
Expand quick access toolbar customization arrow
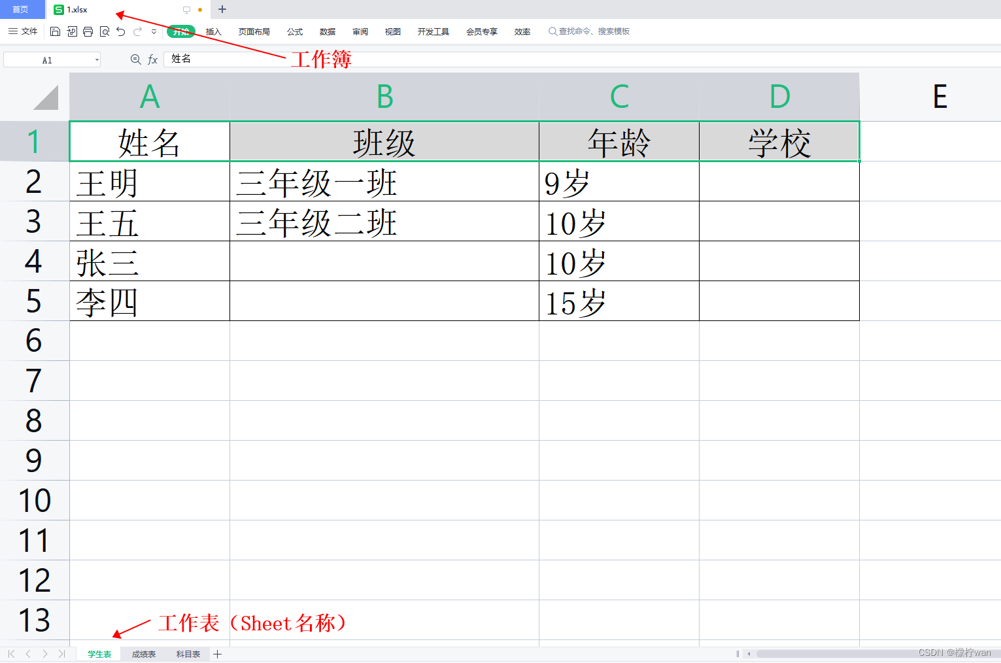click(154, 31)
